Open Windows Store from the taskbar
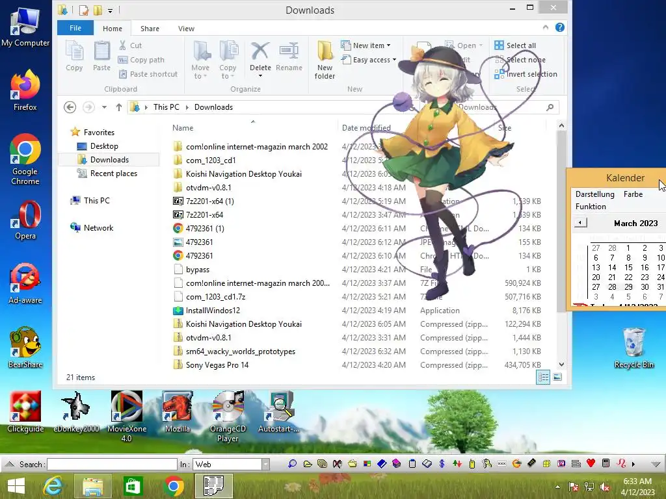This screenshot has height=499, width=666. (133, 486)
